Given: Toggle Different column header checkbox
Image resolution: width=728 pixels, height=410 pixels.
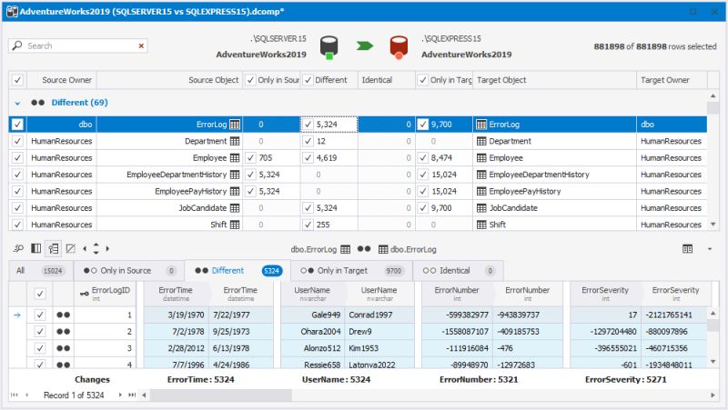Looking at the screenshot, I should click(x=308, y=80).
